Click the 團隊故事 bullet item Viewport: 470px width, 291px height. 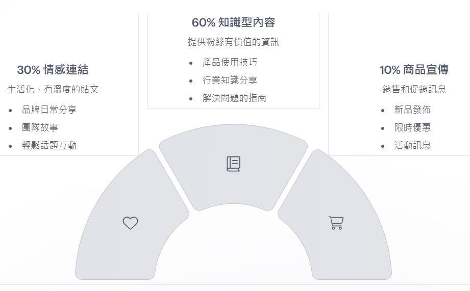pos(40,127)
